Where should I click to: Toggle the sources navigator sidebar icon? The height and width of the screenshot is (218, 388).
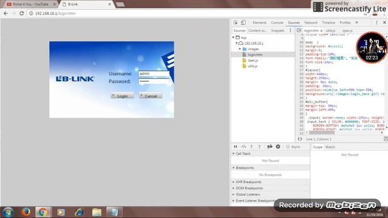click(x=299, y=30)
